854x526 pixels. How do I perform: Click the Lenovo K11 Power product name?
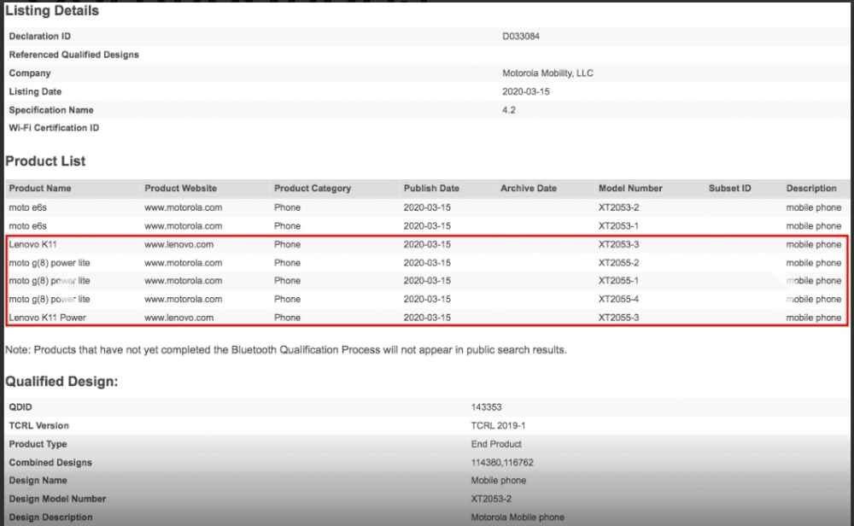coord(47,318)
